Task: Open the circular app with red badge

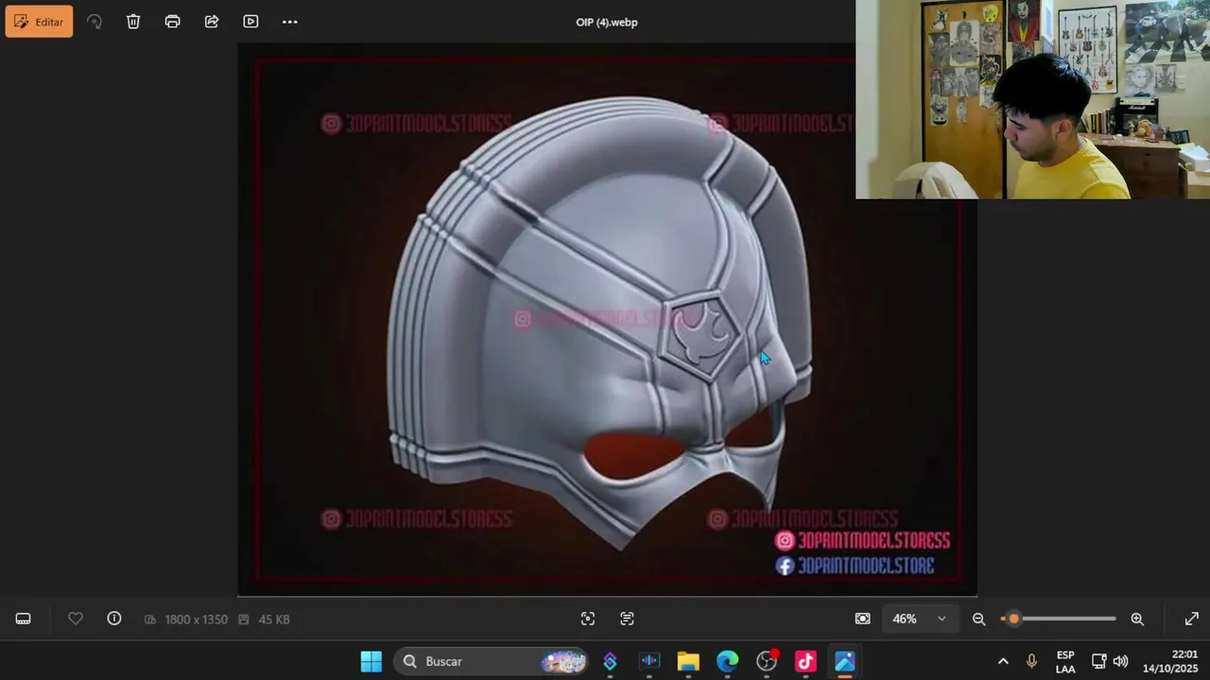Action: tap(767, 661)
